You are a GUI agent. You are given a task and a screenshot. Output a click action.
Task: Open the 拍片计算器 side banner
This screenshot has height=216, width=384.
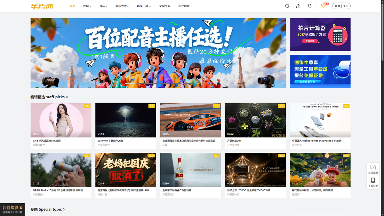[320, 35]
